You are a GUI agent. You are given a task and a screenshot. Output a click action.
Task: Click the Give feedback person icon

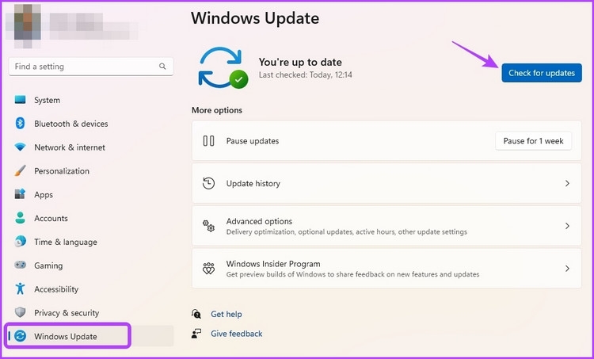[x=196, y=334]
